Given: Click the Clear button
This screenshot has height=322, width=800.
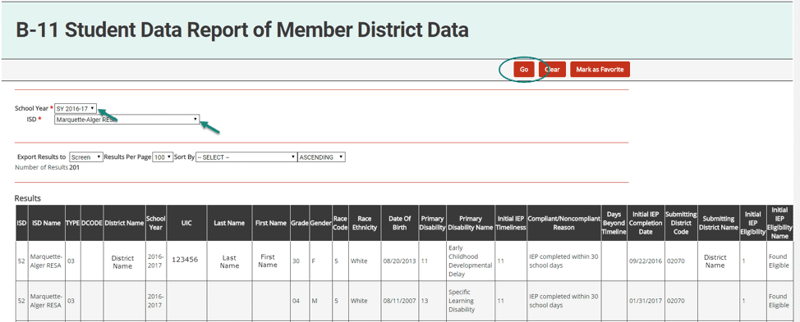Looking at the screenshot, I should pos(552,69).
